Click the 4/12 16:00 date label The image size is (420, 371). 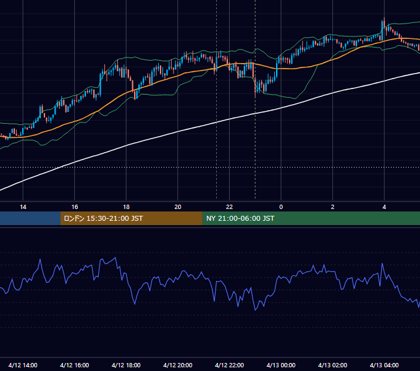pos(75,365)
